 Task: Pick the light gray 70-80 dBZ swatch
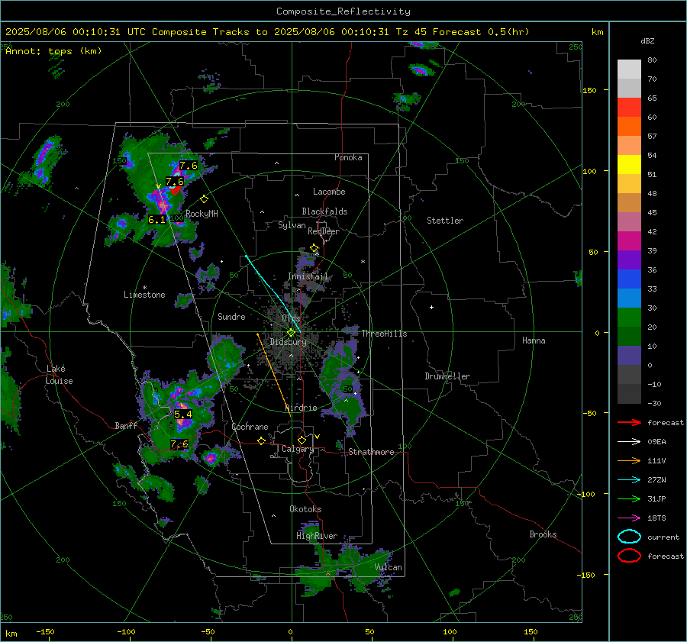tap(629, 69)
